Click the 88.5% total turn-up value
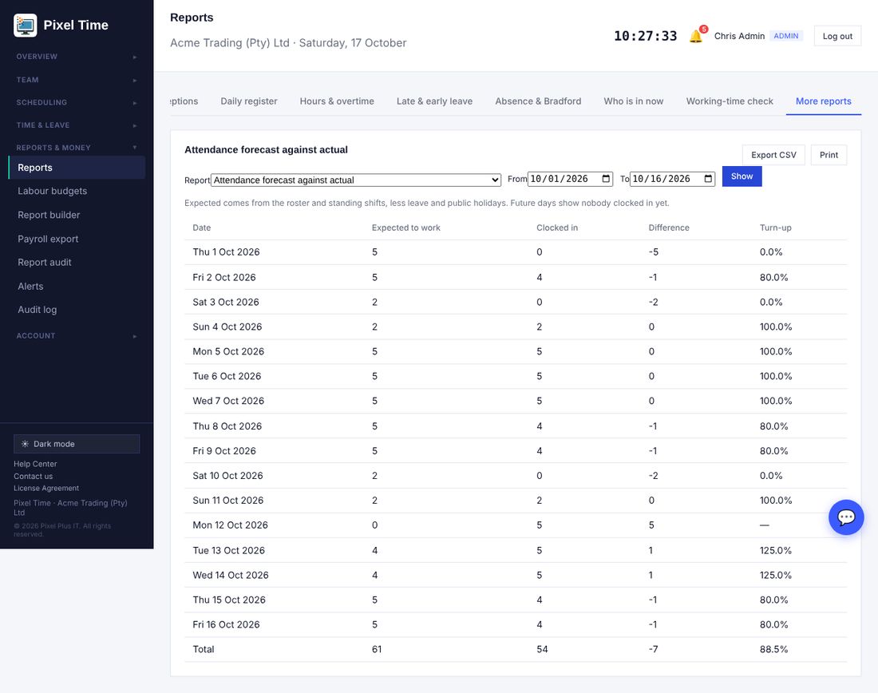The width and height of the screenshot is (878, 693). (x=773, y=649)
